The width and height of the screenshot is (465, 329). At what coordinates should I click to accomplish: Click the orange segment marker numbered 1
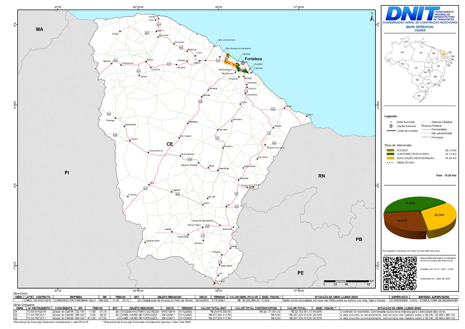(x=231, y=65)
